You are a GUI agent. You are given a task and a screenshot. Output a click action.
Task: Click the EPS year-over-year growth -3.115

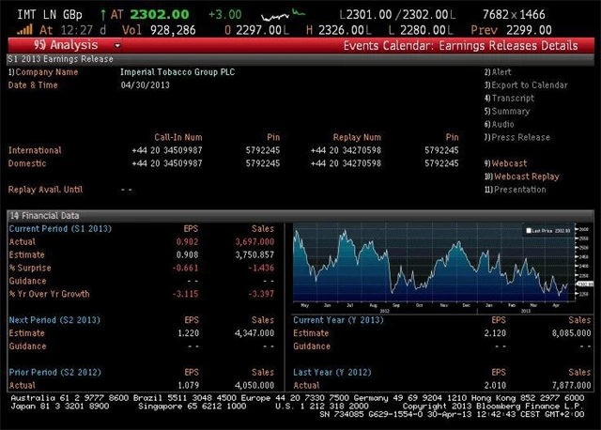[x=186, y=294]
